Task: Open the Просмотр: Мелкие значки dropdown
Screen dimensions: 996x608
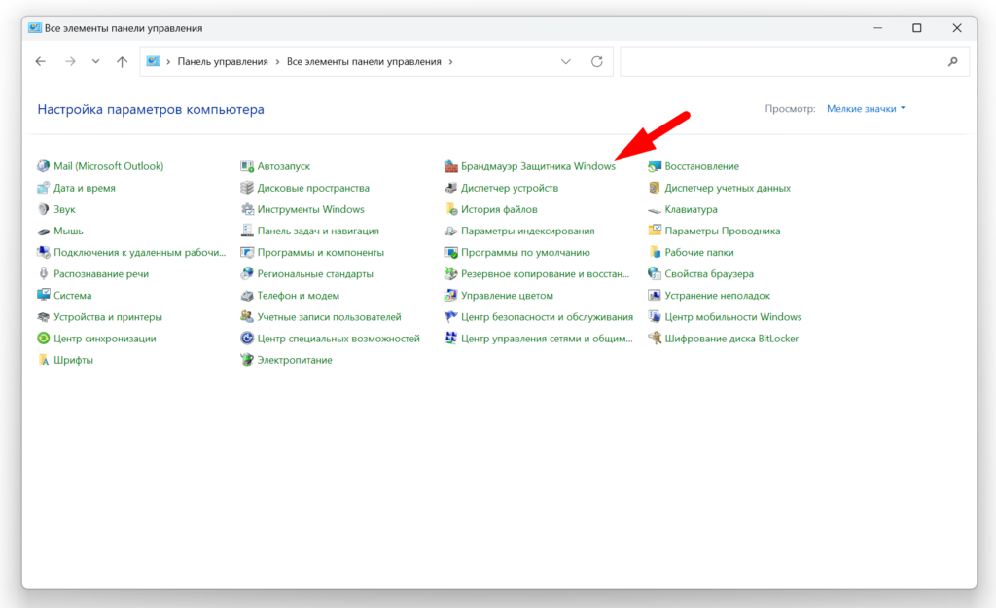Action: 866,109
